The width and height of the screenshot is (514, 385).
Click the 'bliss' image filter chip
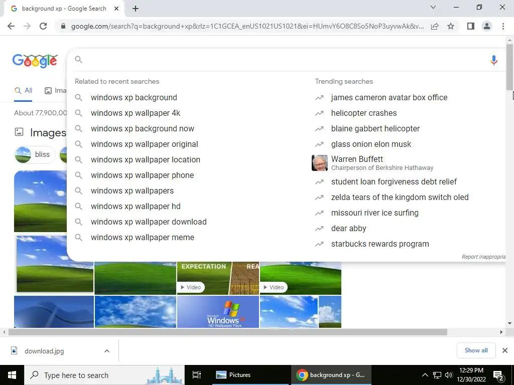click(35, 154)
